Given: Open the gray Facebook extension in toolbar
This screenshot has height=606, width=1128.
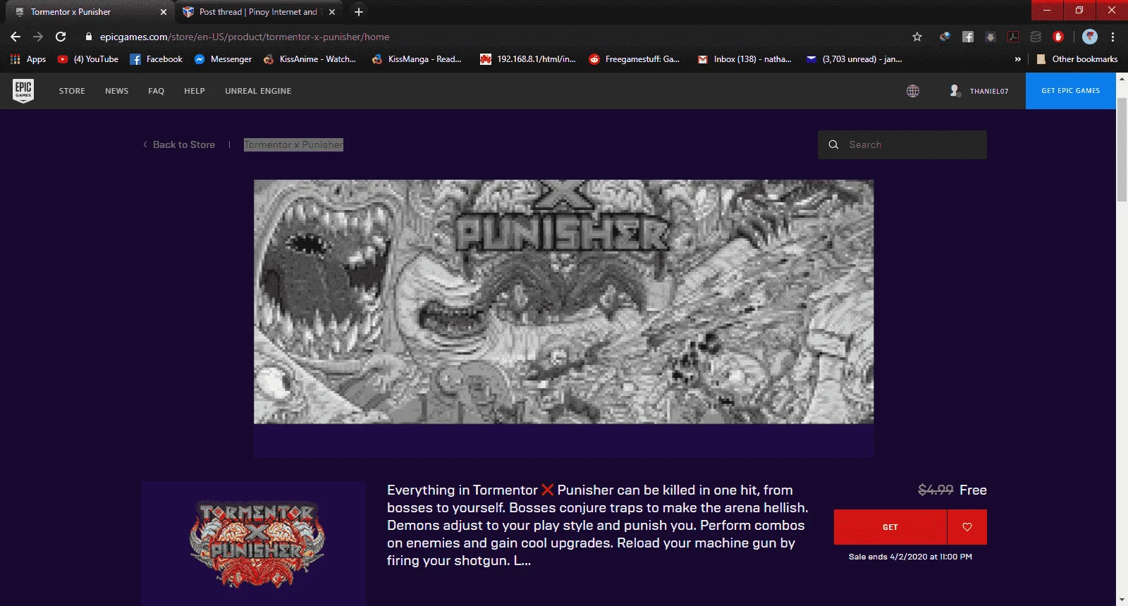Looking at the screenshot, I should click(968, 37).
